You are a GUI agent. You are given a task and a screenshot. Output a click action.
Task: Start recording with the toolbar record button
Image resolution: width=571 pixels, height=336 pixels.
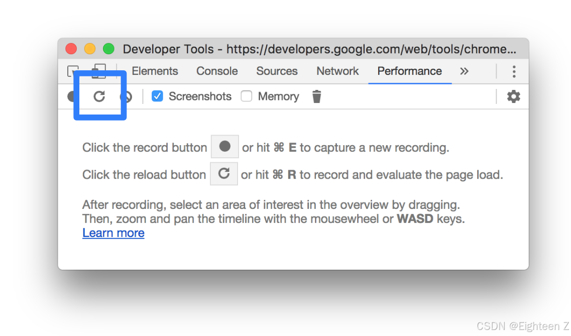tap(71, 96)
